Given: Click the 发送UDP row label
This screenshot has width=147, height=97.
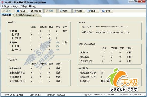Looking at the screenshot, I should 84,52.
